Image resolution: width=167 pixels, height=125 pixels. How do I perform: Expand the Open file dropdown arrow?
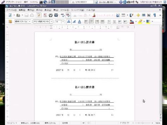tap(22, 15)
